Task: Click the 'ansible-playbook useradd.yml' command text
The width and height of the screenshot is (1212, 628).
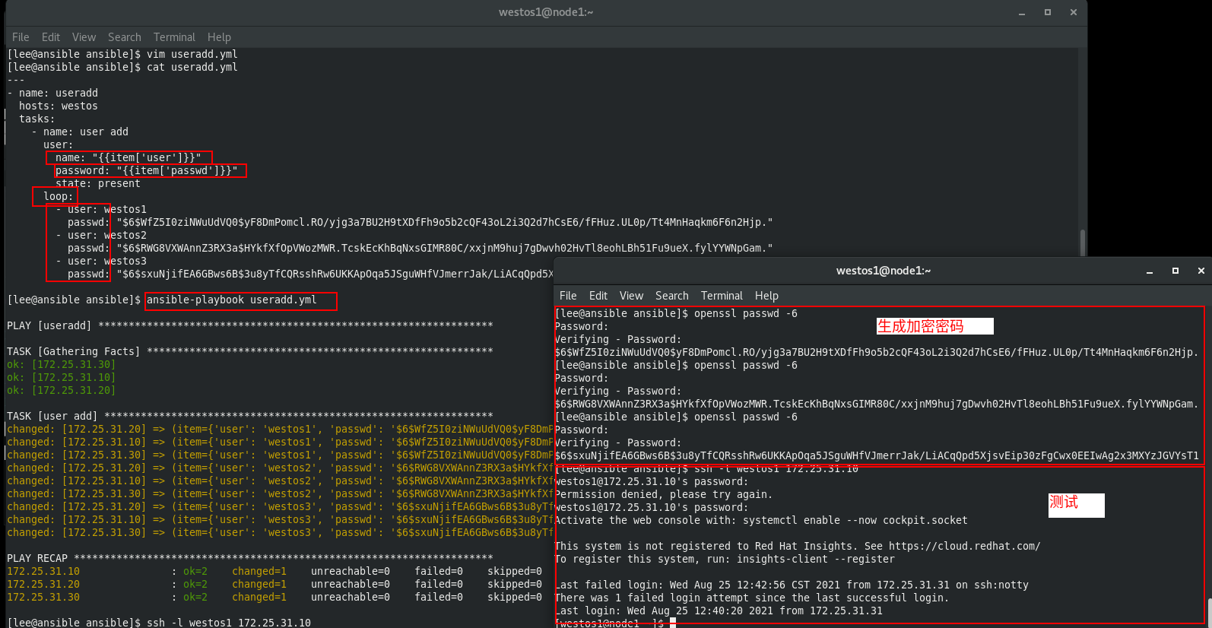Action: pyautogui.click(x=232, y=300)
